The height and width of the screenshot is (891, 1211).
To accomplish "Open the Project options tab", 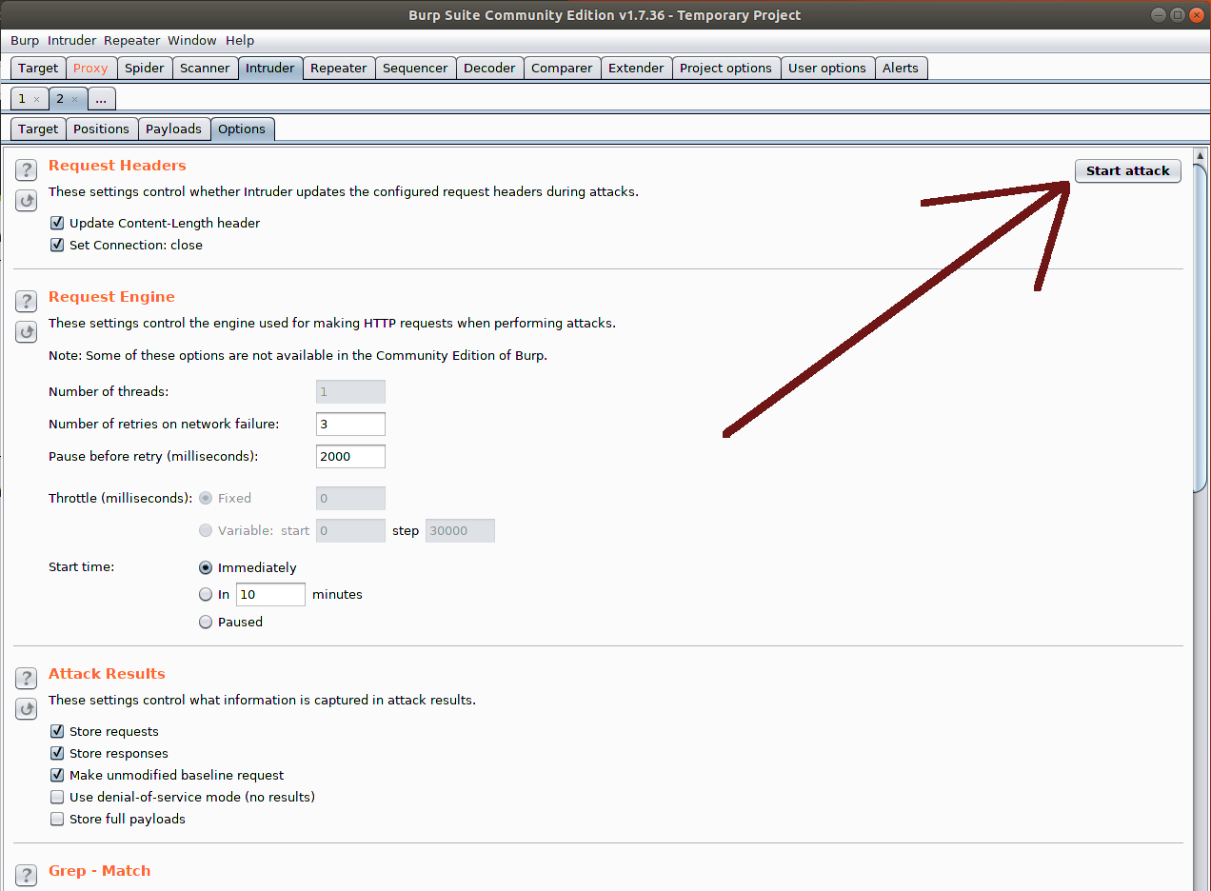I will point(725,68).
